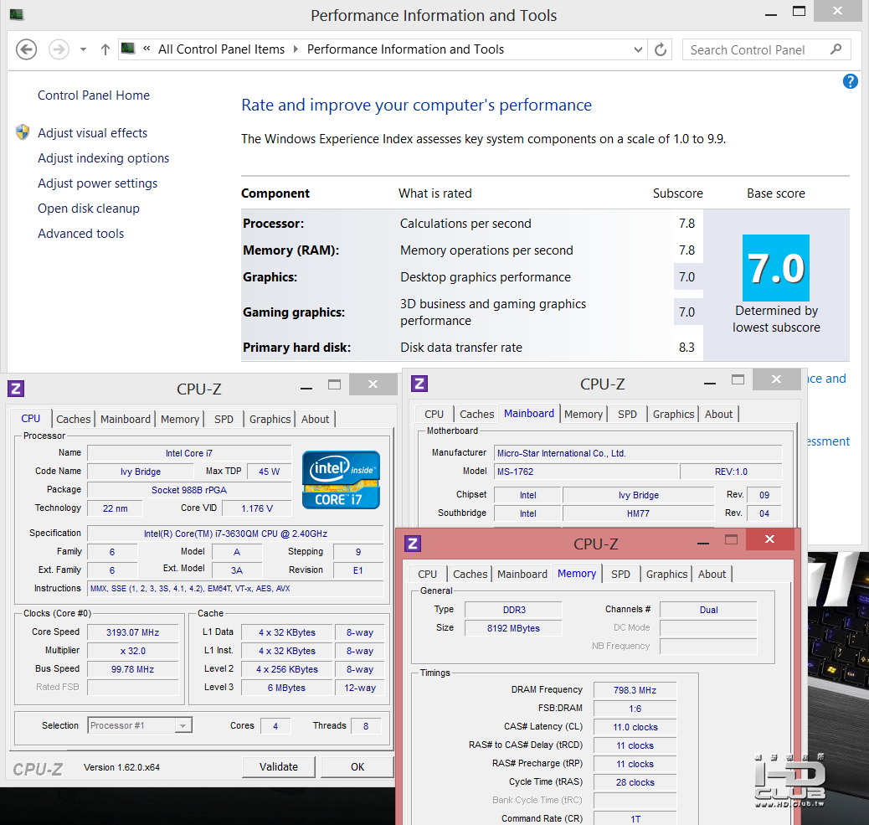869x825 pixels.
Task: Open the SPD tab in Memory CPU-Z window
Action: click(x=620, y=574)
